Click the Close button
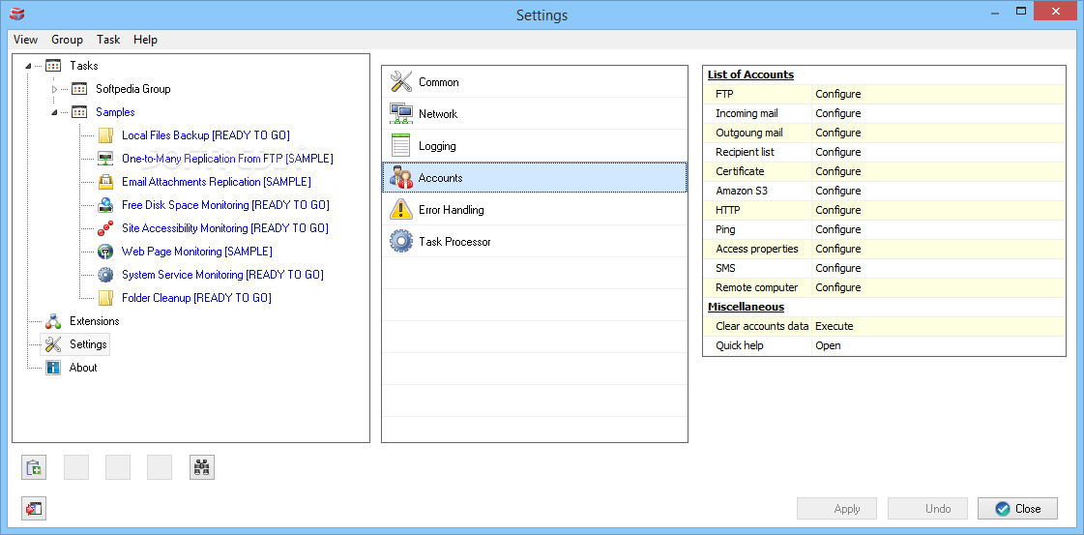 pyautogui.click(x=1017, y=509)
